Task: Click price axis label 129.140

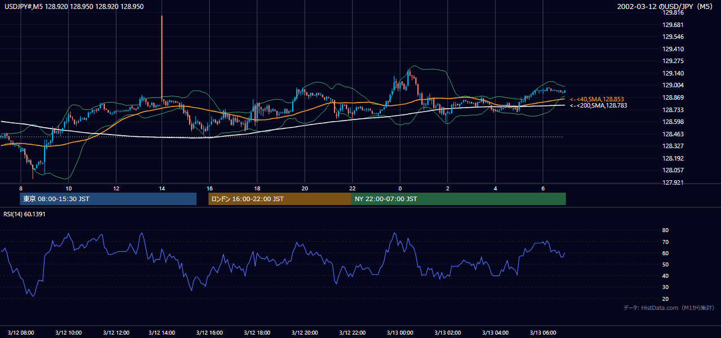Action: pos(673,73)
